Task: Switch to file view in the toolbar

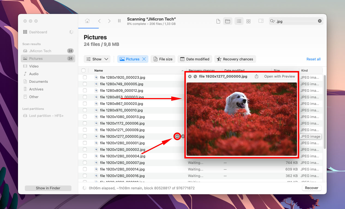Action: coord(218,21)
